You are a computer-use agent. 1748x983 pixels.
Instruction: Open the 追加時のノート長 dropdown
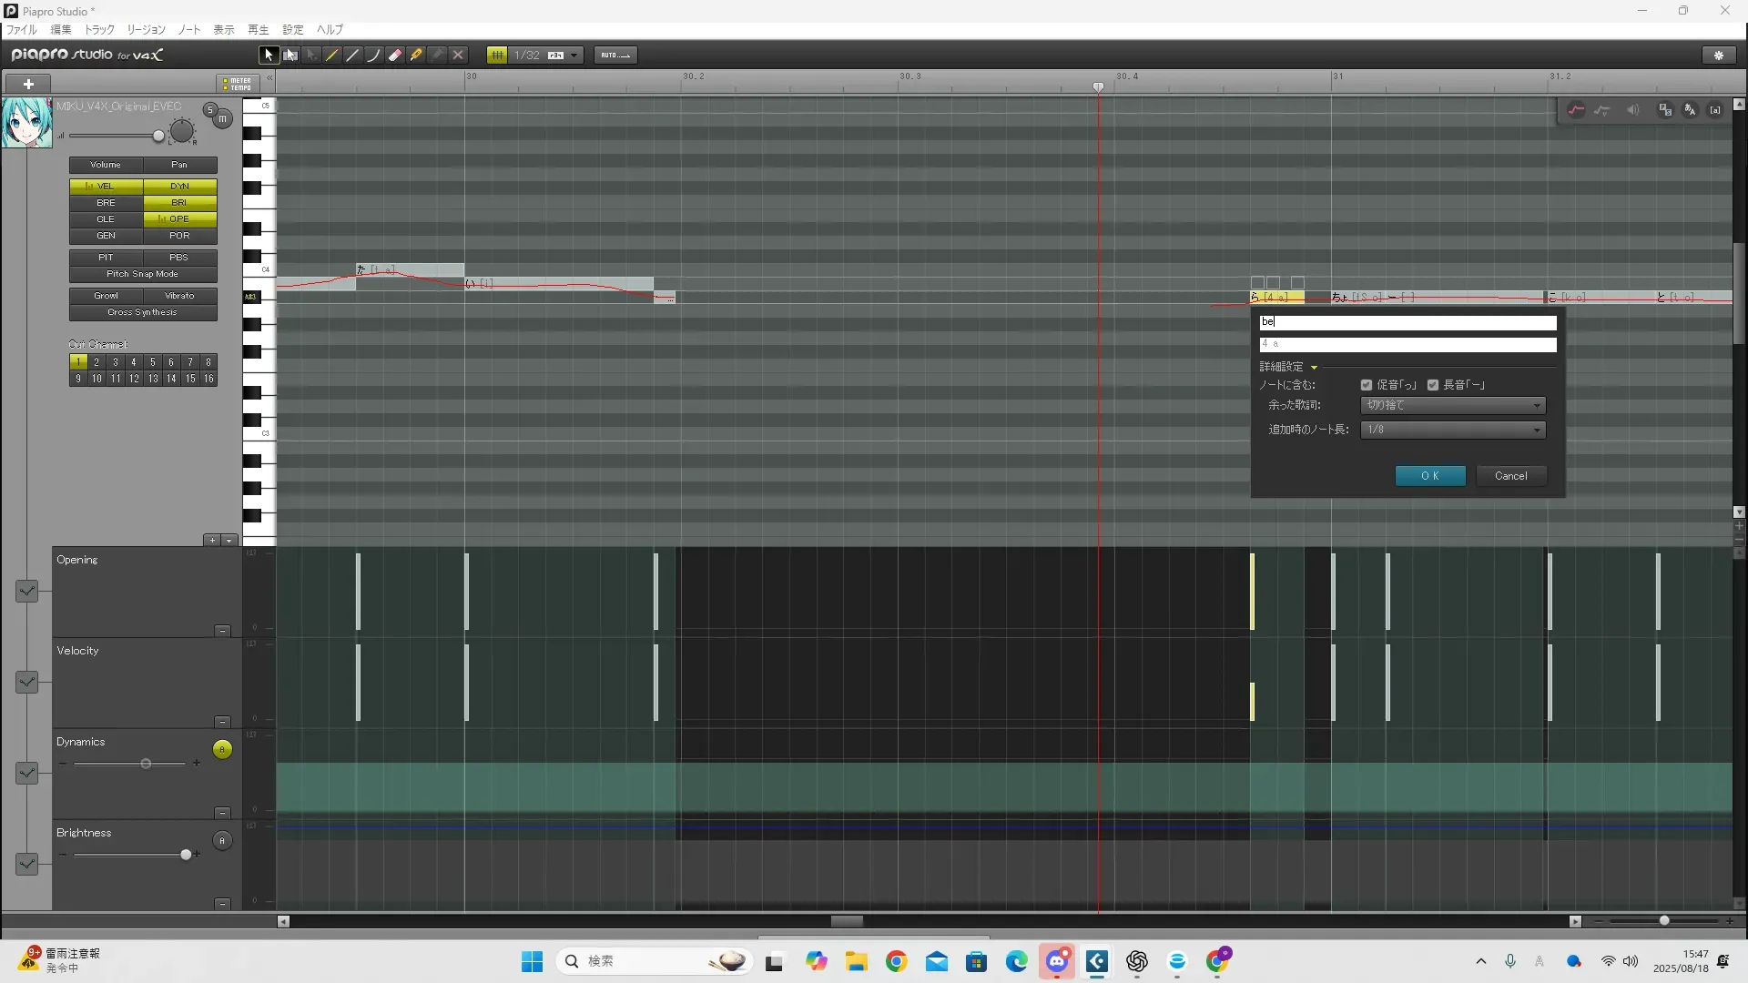(1453, 430)
